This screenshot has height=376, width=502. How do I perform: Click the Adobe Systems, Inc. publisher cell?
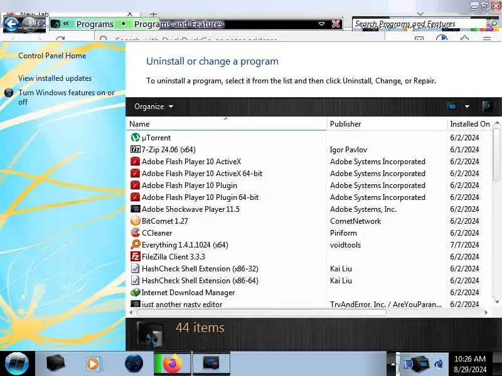tap(363, 209)
